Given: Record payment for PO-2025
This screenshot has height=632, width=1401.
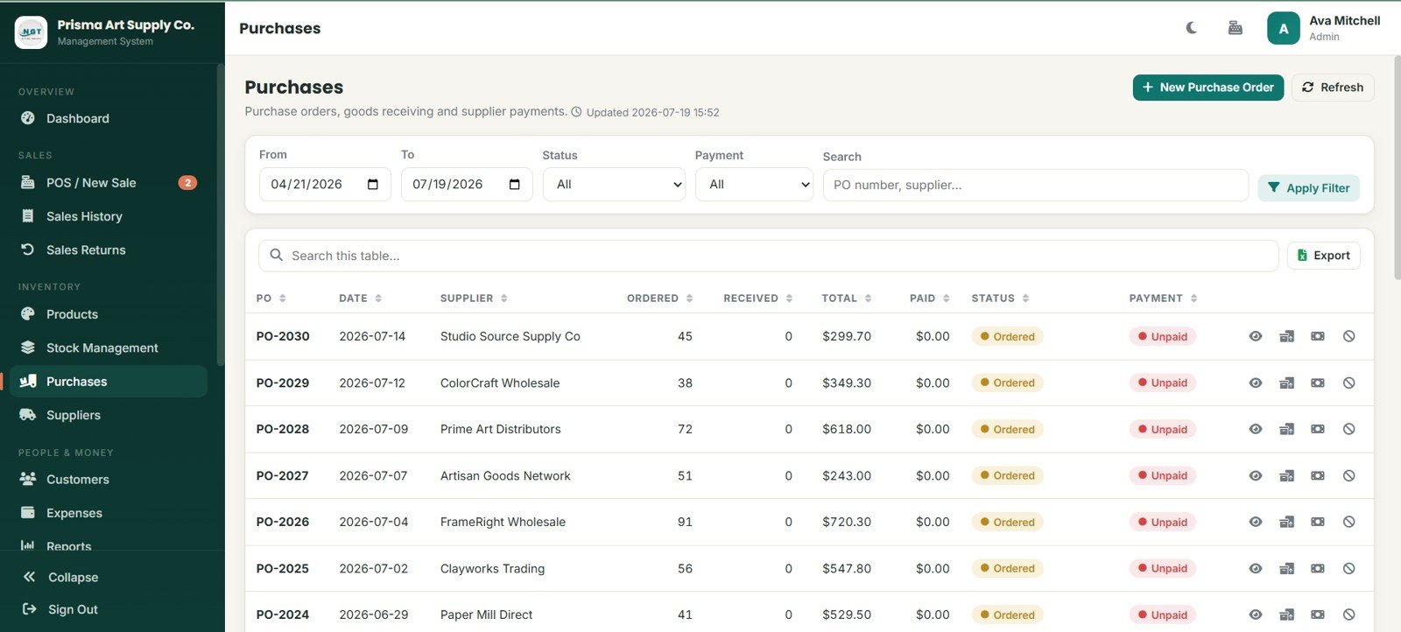Looking at the screenshot, I should click(x=1318, y=568).
